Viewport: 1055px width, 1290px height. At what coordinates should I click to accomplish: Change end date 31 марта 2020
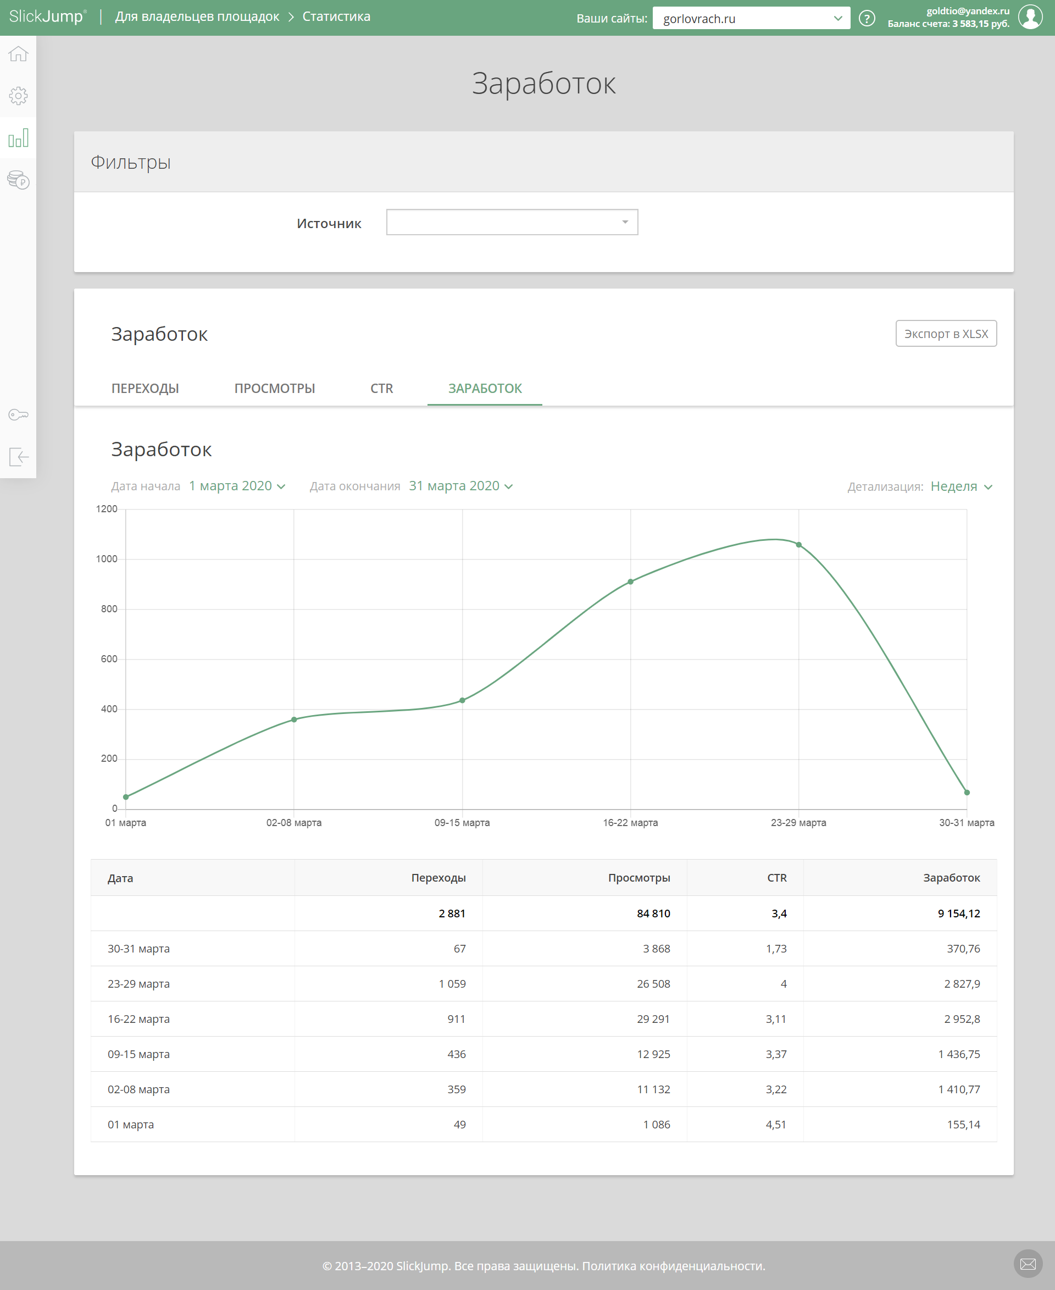click(x=460, y=486)
